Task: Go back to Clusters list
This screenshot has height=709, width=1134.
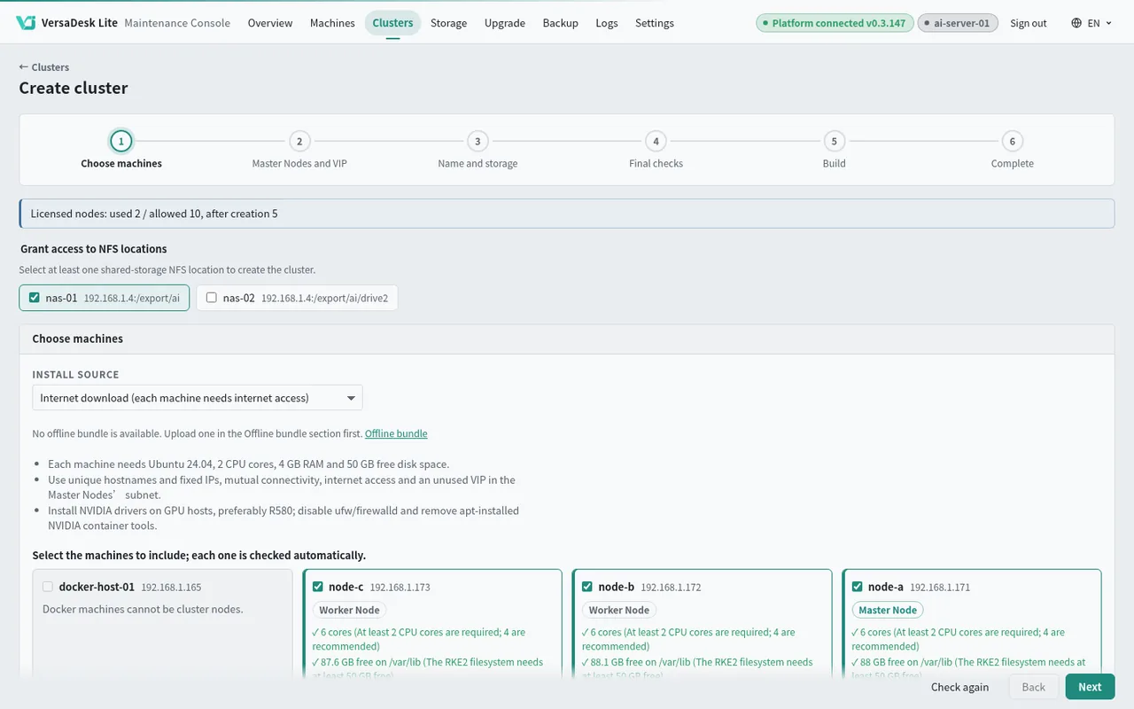Action: (x=44, y=67)
